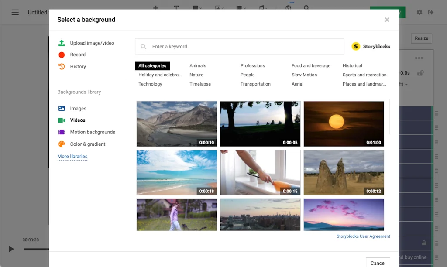
Task: Click the add element plus icon
Action: 156,7
